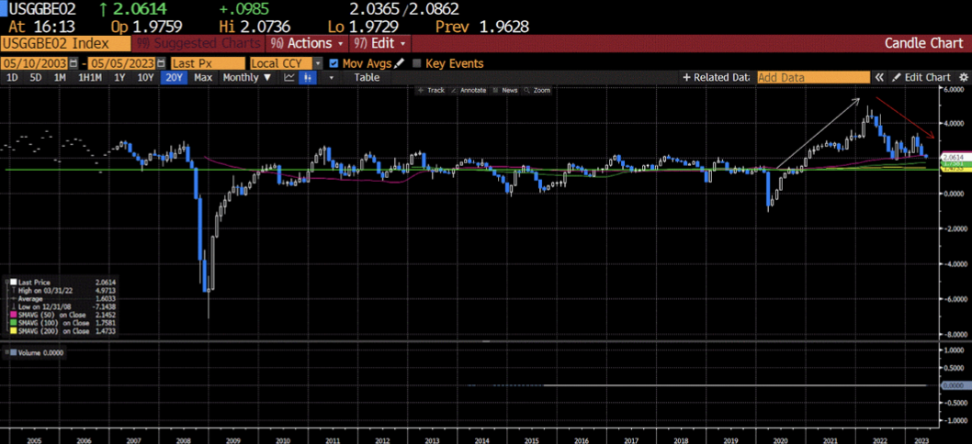Activate the Annotate tool

(469, 91)
